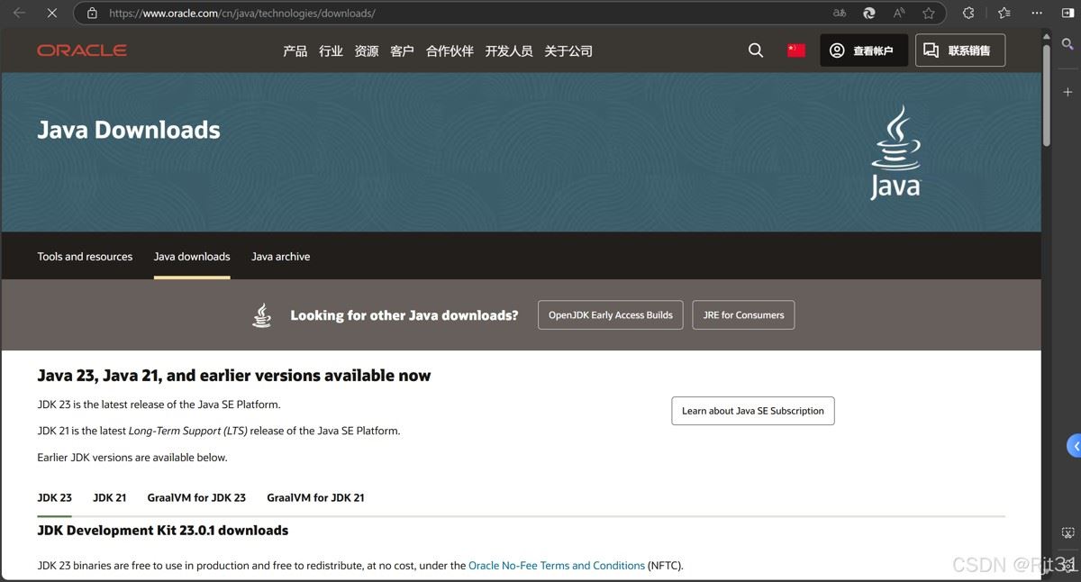Open the sidebar search icon
This screenshot has height=582, width=1081.
click(x=1067, y=45)
